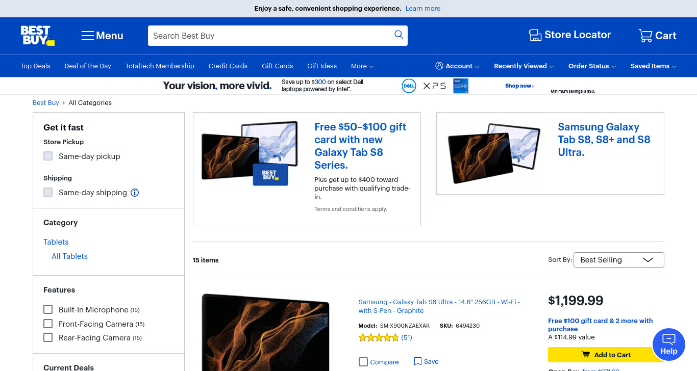The width and height of the screenshot is (697, 371).
Task: Open the hamburger Menu icon
Action: pos(87,36)
